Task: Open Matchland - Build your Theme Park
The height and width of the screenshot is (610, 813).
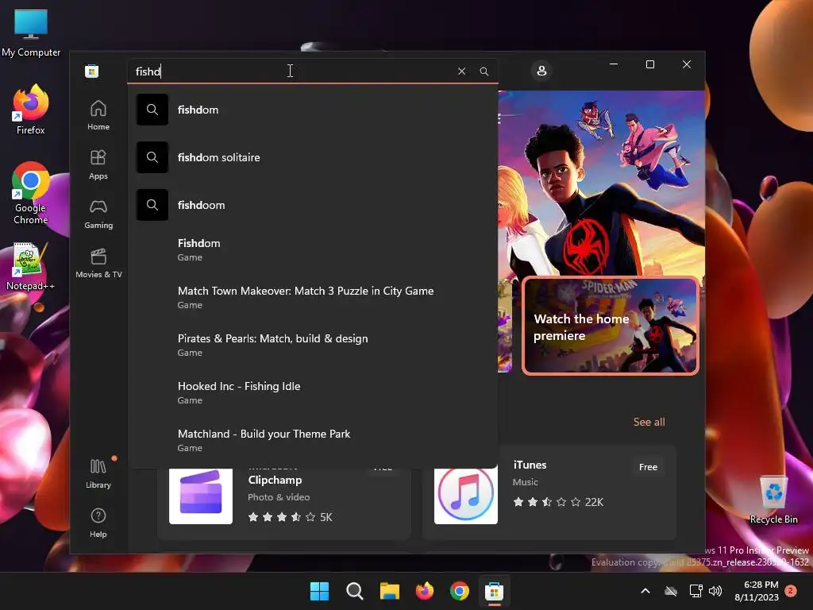Action: coord(313,440)
